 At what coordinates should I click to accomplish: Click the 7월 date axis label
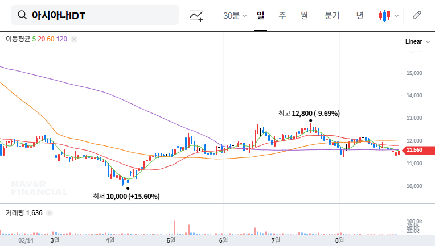pos(276,240)
